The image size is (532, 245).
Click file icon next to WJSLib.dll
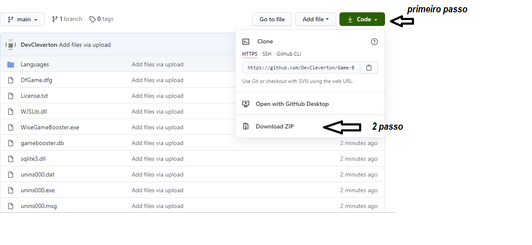11,111
